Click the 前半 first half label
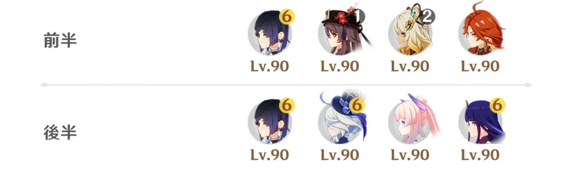This screenshot has width=563, height=171. tap(60, 41)
